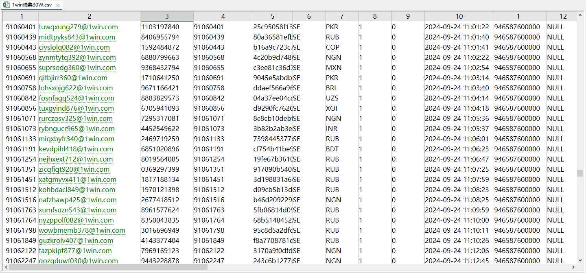586x273 pixels.
Task: Open email link zynmtytq392@1win.com
Action: click(77, 57)
